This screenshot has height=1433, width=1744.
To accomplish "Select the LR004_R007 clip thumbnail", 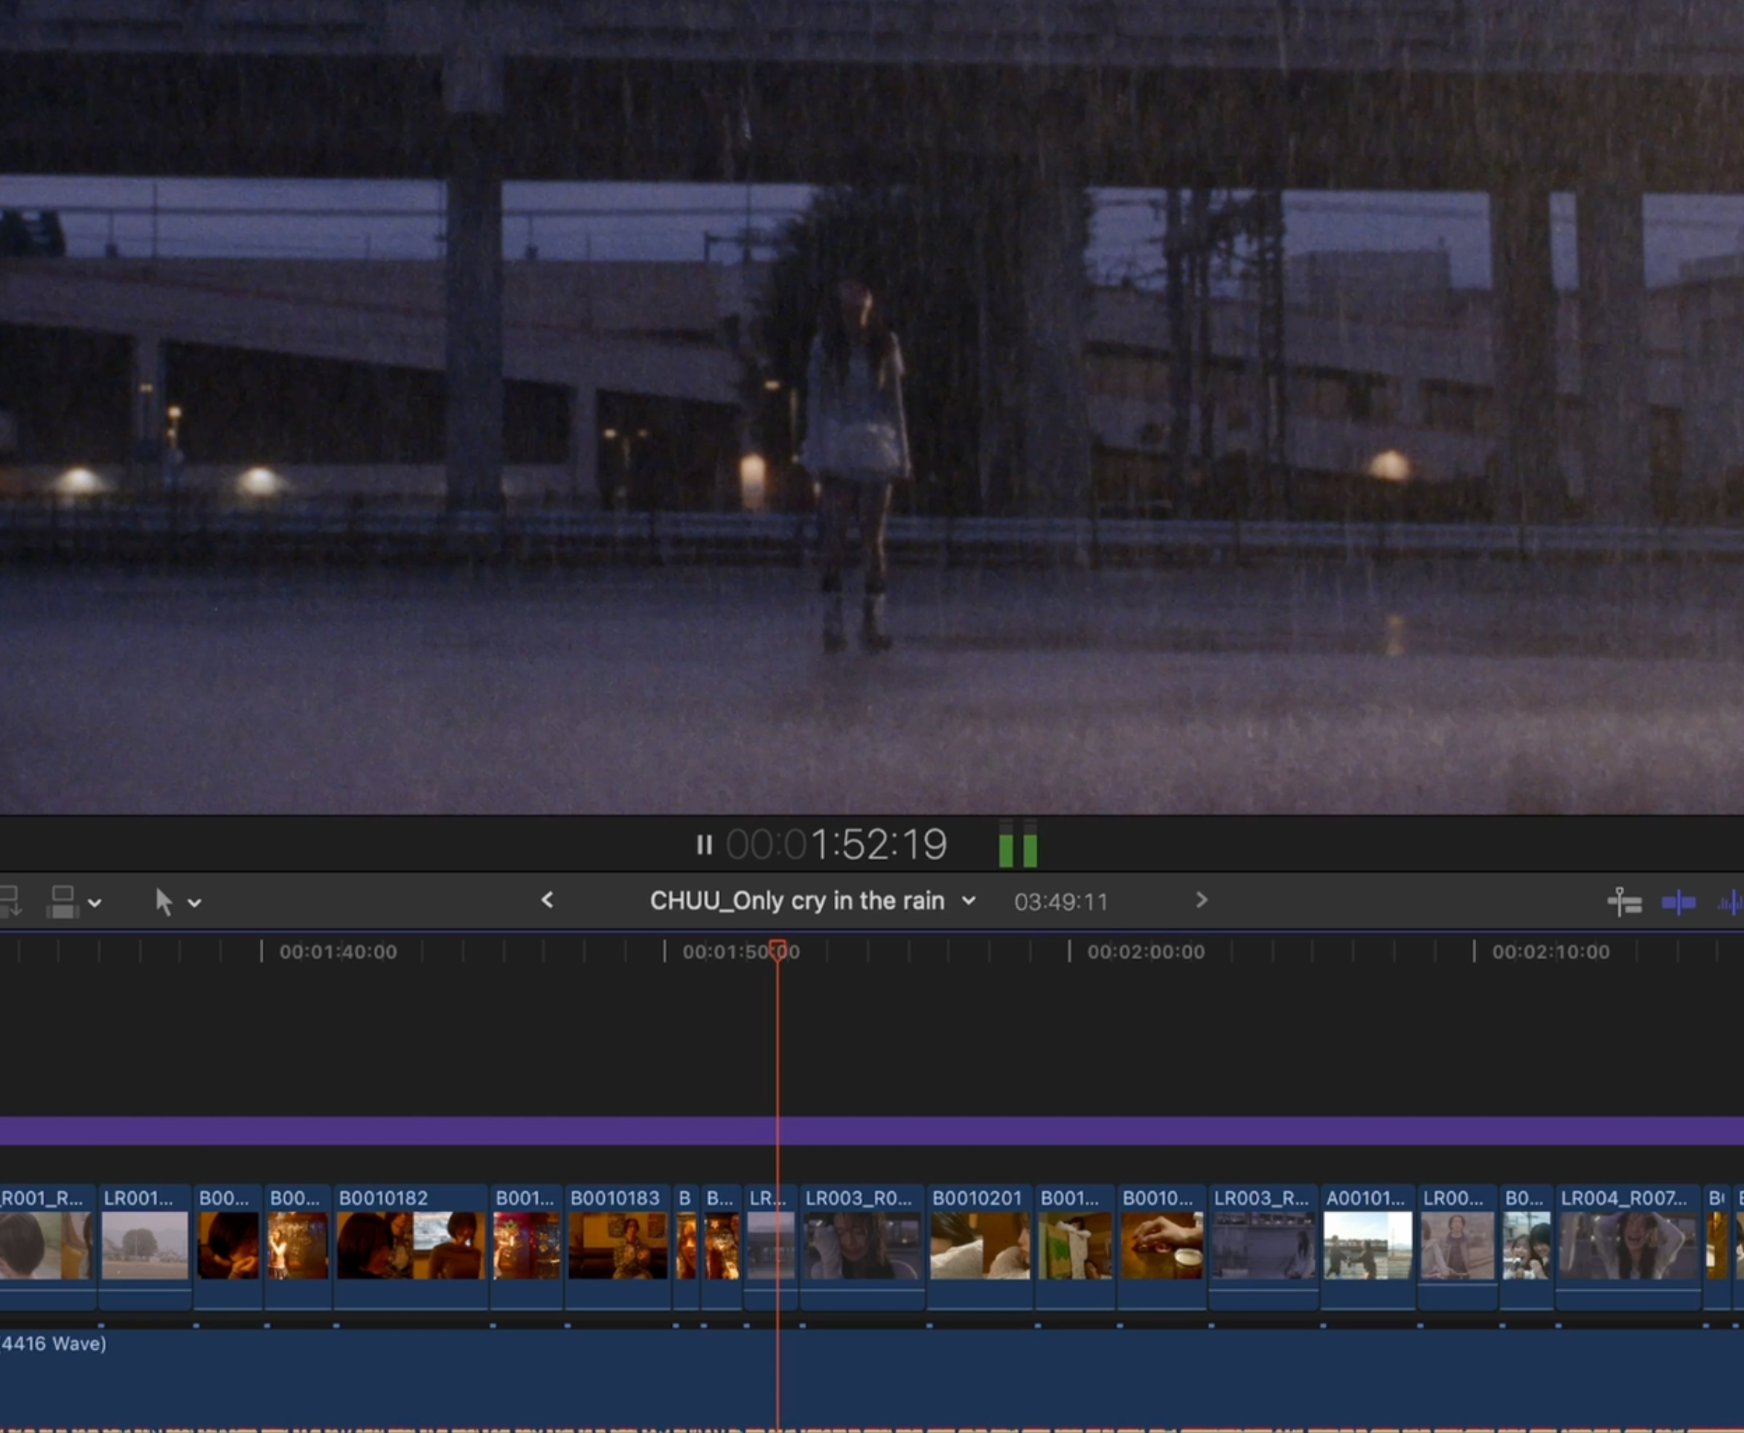I will click(1628, 1245).
